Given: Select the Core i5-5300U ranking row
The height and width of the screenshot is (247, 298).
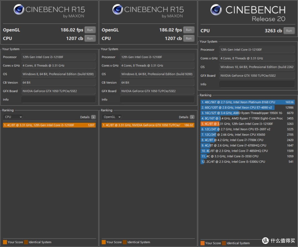Looking at the screenshot, I should [x=248, y=162].
